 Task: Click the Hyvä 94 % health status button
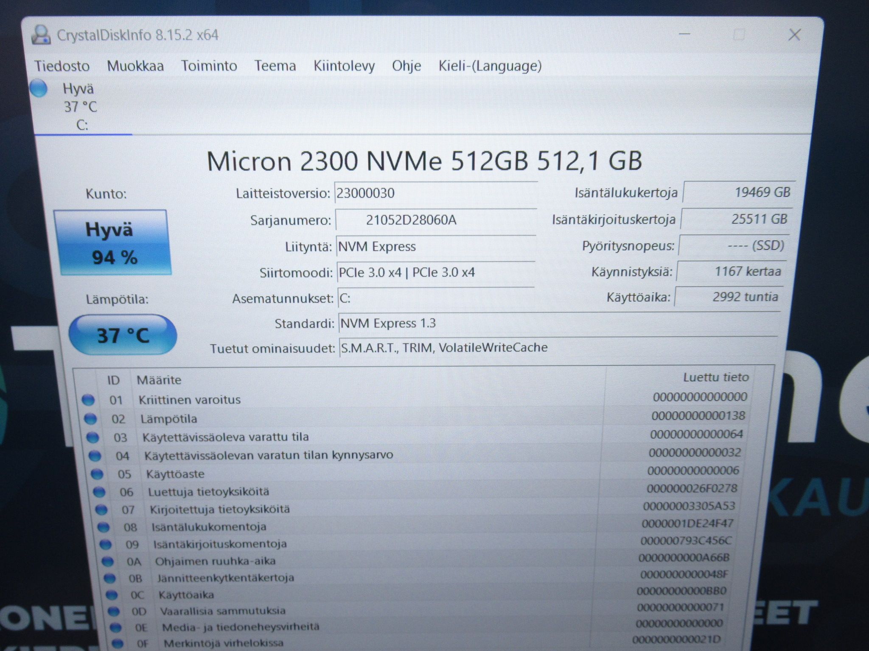112,243
